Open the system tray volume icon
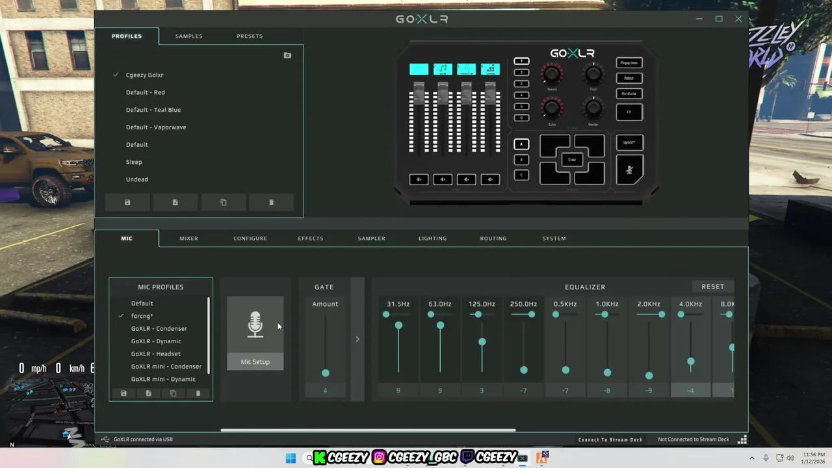The height and width of the screenshot is (468, 832). click(x=791, y=458)
